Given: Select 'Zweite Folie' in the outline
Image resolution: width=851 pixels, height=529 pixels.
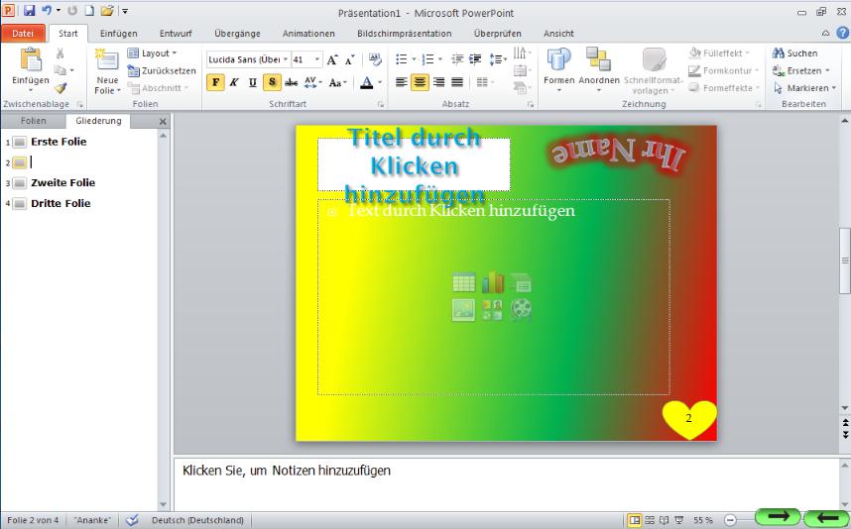Looking at the screenshot, I should (x=62, y=183).
